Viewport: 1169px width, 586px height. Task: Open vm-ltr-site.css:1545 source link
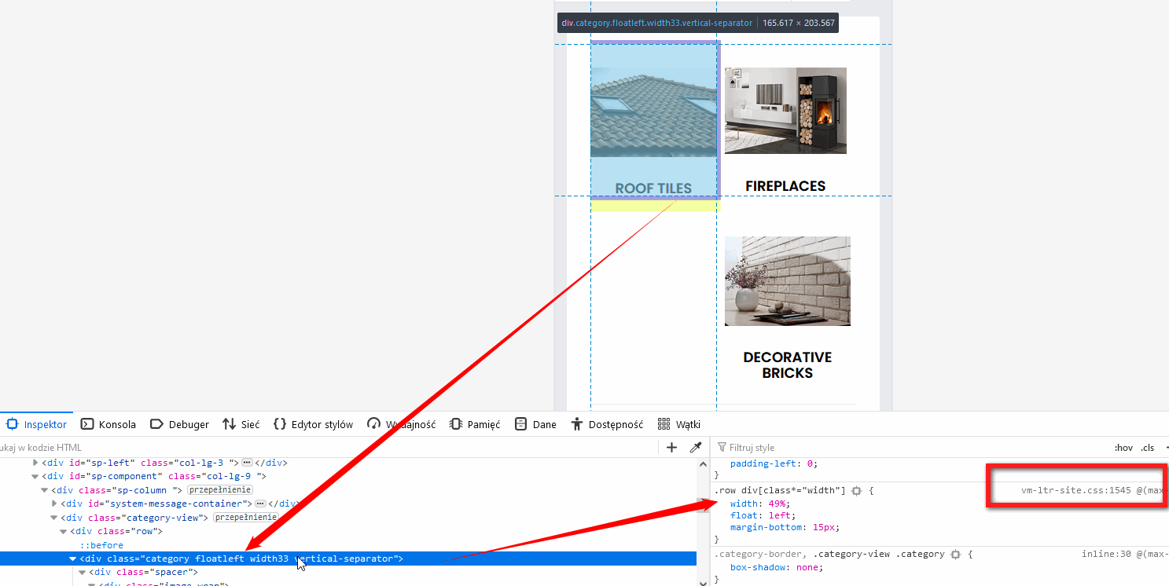(x=1075, y=491)
